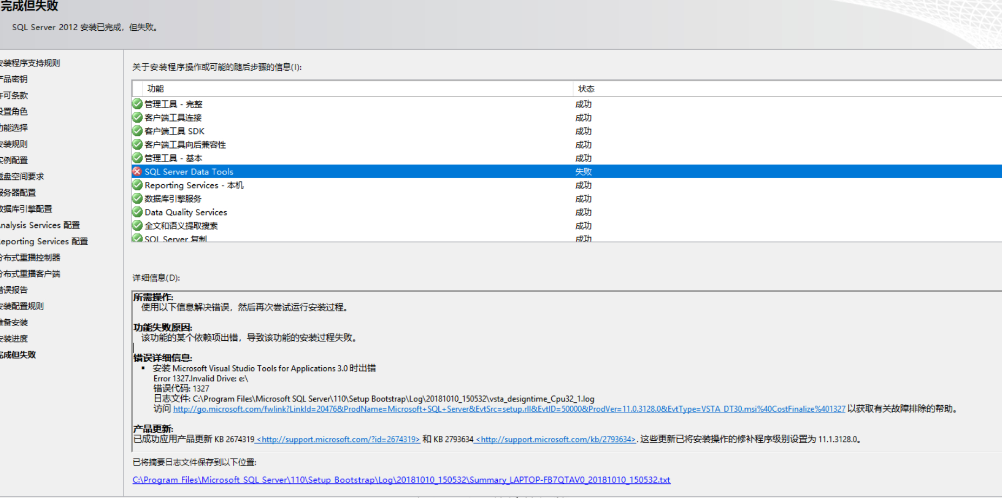Image resolution: width=1002 pixels, height=498 pixels.
Task: Click the success icon beside 数据库引擎服务
Action: (x=137, y=198)
